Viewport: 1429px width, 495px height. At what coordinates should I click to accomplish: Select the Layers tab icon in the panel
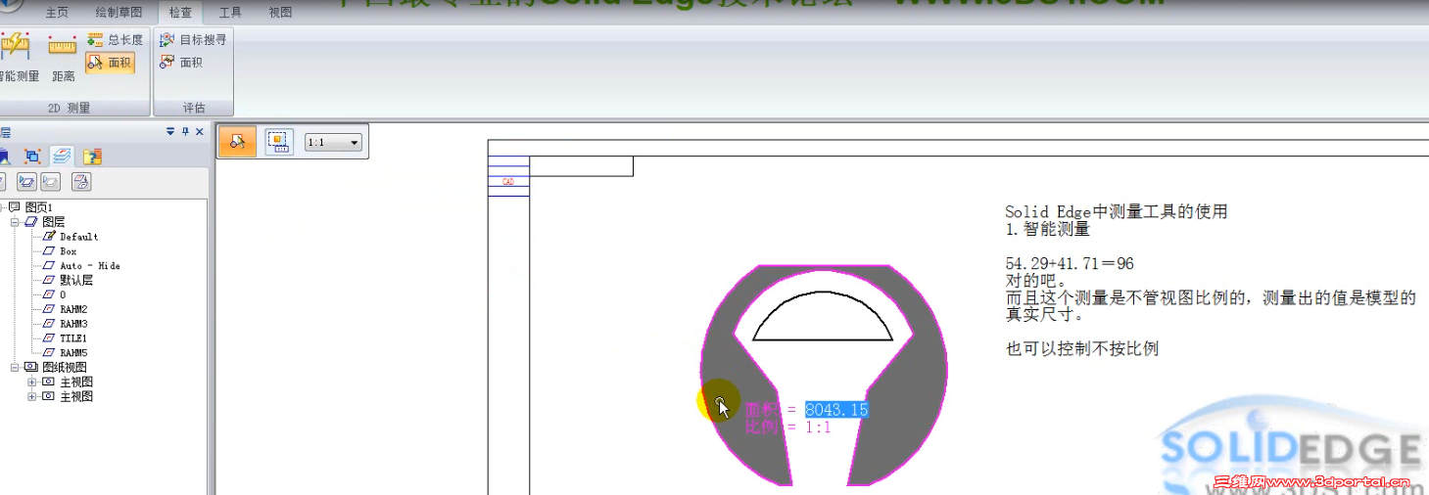tap(62, 156)
